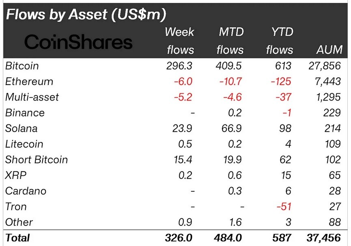Select the YTD flows column header

pos(280,41)
